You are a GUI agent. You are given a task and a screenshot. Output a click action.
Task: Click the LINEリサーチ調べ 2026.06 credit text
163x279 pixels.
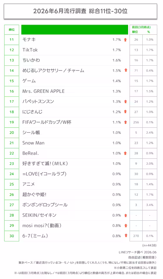(x=138, y=252)
